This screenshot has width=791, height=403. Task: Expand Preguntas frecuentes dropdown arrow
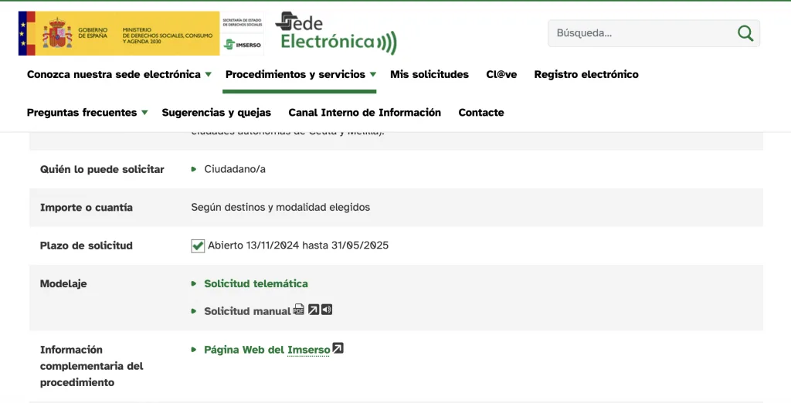[x=144, y=113]
